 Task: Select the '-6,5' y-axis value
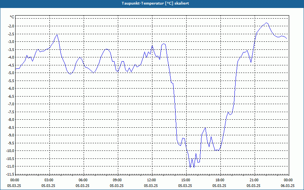click(x=11, y=96)
